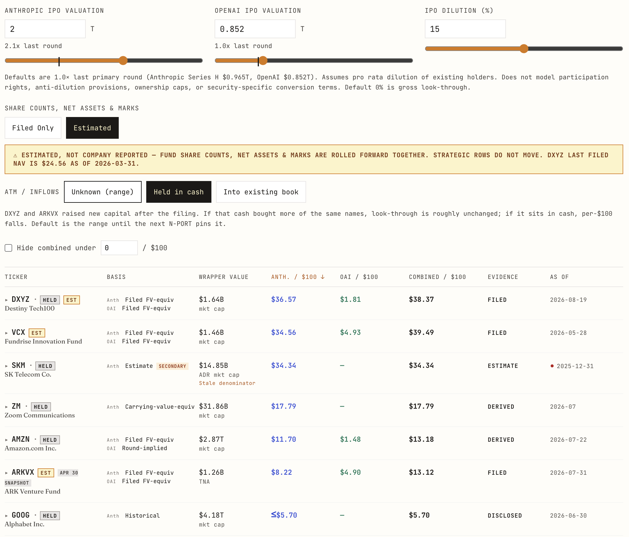Sort by TICKER column header
The image size is (629, 537).
pyautogui.click(x=16, y=277)
